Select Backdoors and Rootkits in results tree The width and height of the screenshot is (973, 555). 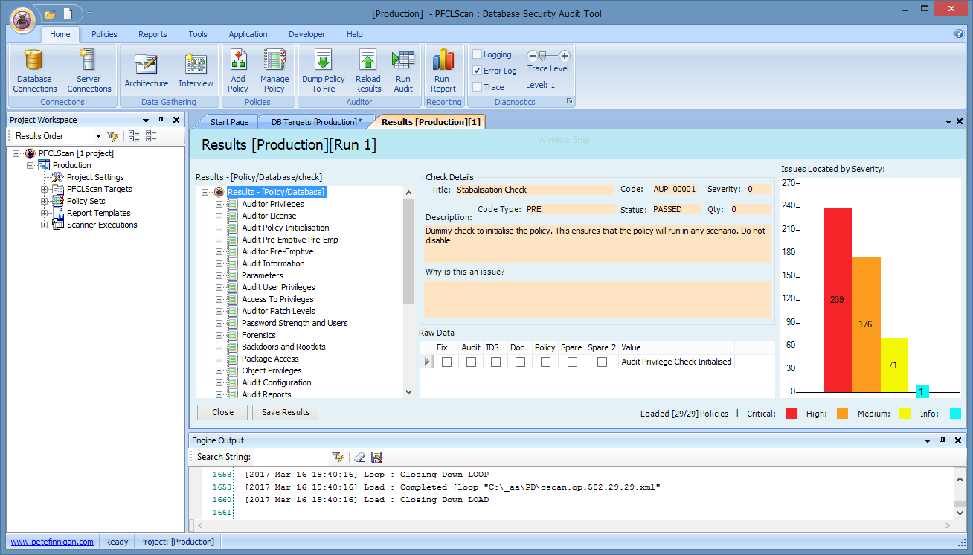coord(283,347)
